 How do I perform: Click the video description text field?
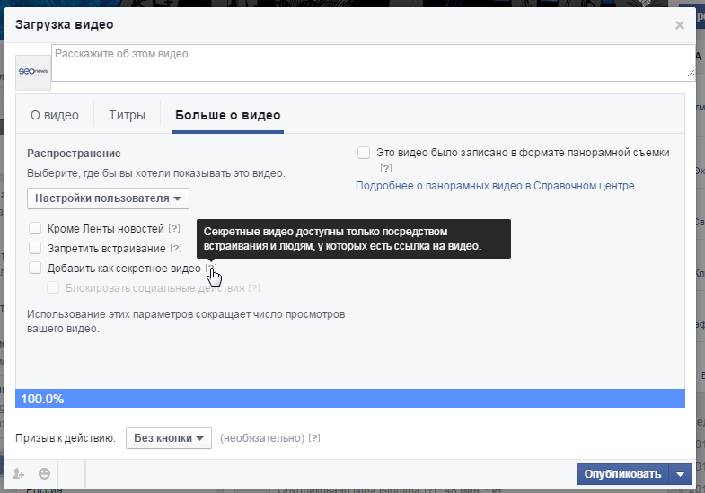coord(374,63)
